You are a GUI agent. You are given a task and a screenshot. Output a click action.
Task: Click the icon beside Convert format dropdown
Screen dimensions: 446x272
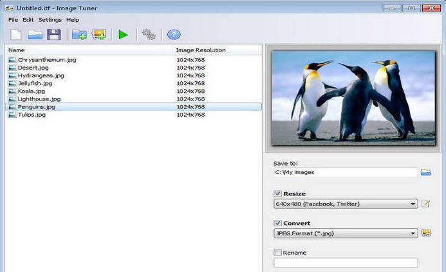tap(426, 233)
